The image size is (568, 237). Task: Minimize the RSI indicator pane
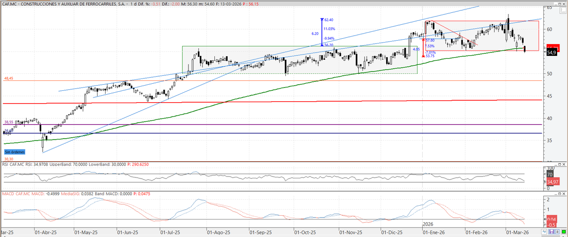(x=556, y=165)
